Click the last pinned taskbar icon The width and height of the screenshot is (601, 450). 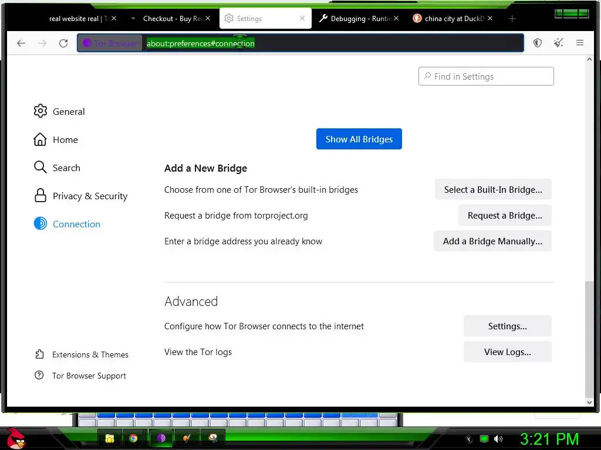(x=213, y=438)
